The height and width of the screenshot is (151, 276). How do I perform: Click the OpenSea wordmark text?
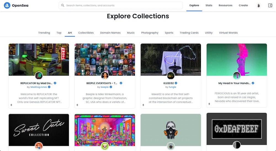(x=20, y=6)
